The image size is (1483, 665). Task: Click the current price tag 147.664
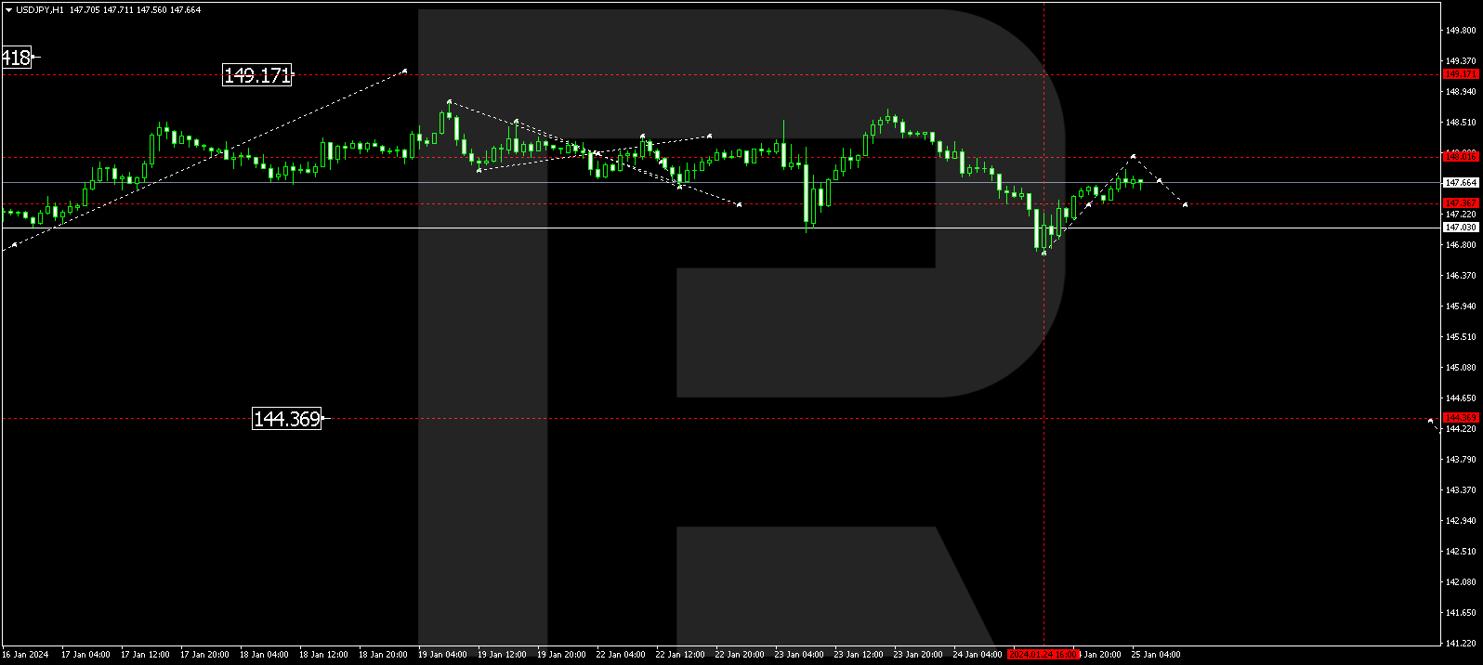tap(1461, 183)
